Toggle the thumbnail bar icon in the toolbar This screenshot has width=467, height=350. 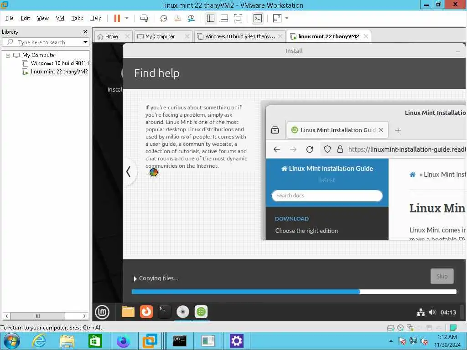(224, 18)
